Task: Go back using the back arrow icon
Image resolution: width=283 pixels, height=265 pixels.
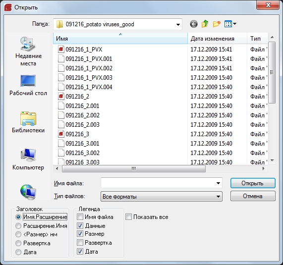Action: [x=194, y=24]
